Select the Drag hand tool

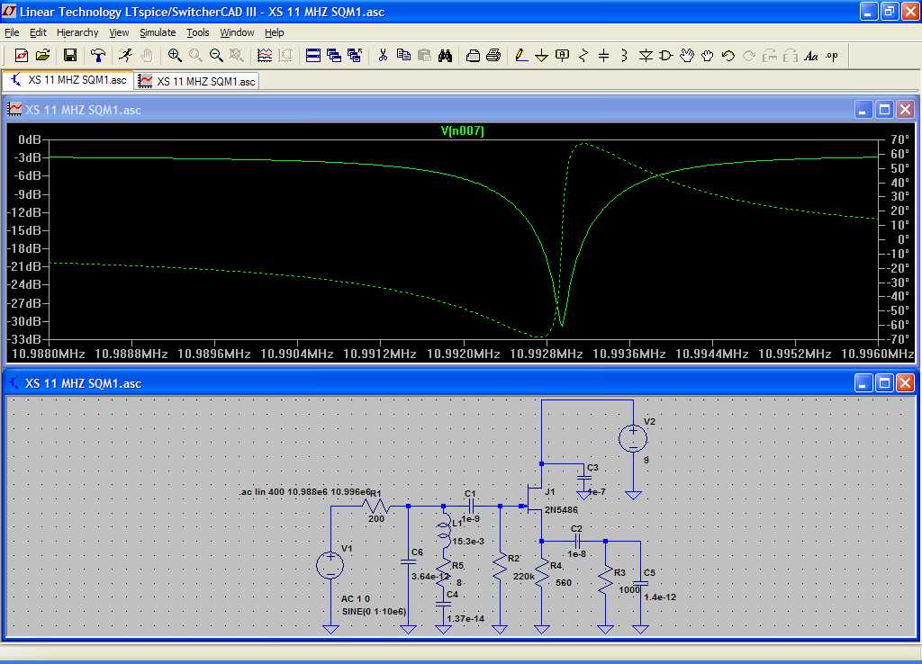click(x=708, y=56)
